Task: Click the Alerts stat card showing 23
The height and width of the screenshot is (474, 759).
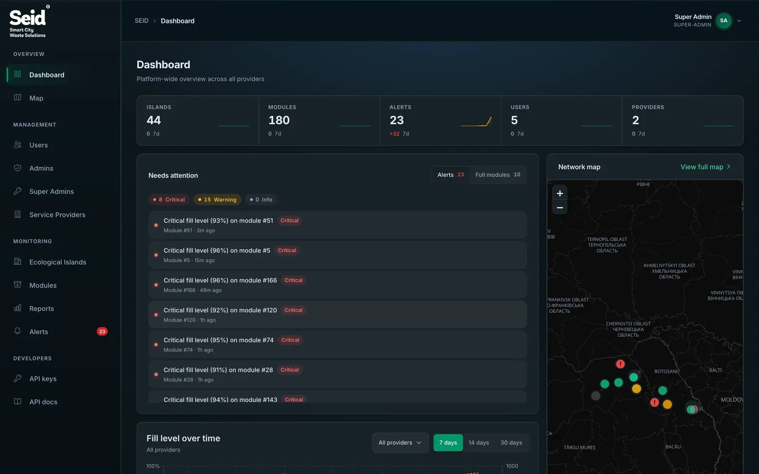Action: (x=440, y=120)
